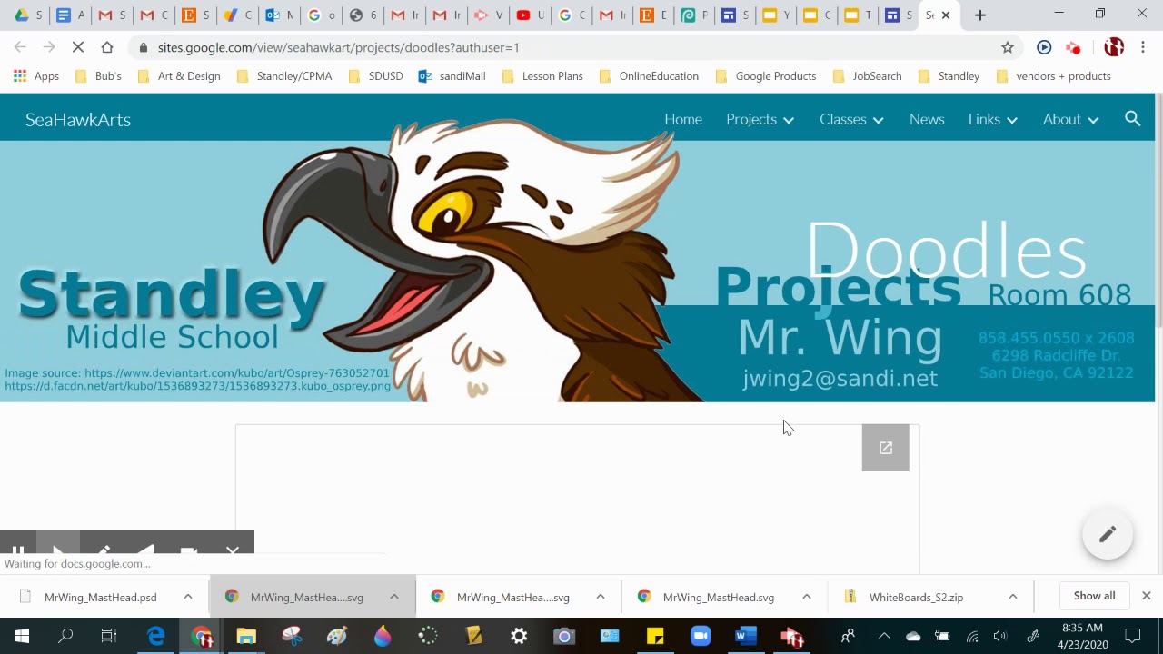Open Windows search from taskbar
The height and width of the screenshot is (654, 1163).
(65, 637)
